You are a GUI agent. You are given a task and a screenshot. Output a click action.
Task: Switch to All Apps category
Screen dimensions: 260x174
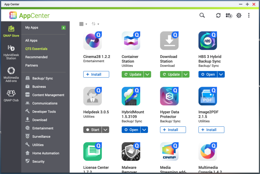click(31, 40)
